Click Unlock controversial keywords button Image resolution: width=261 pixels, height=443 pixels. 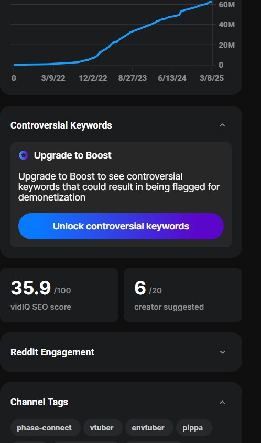click(121, 226)
